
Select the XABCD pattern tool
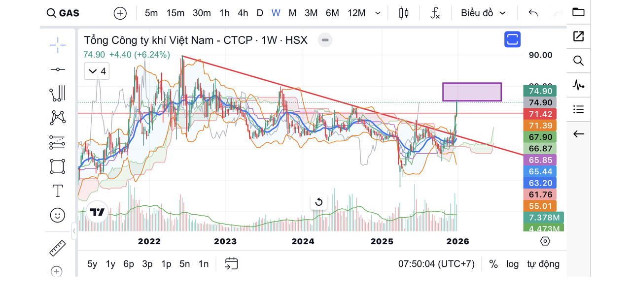[58, 117]
